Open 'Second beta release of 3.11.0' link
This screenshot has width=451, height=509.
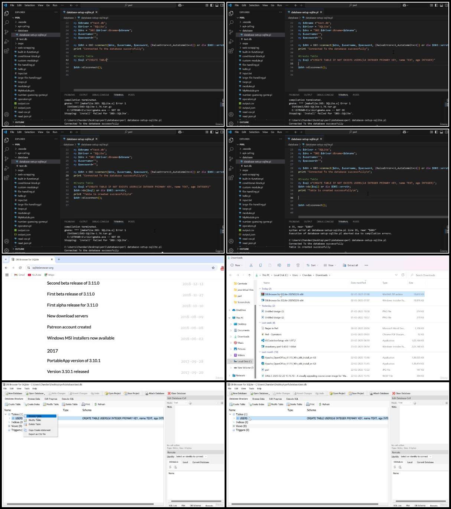tap(73, 283)
